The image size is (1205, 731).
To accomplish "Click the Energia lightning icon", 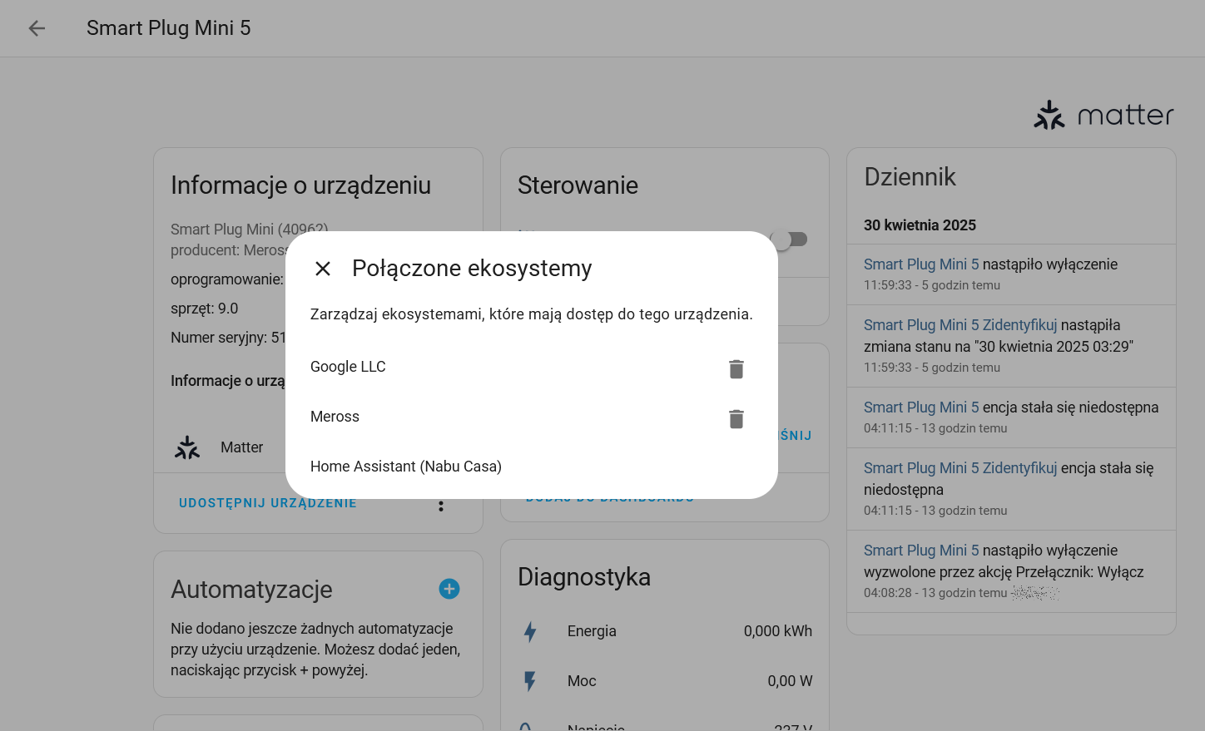I will click(x=530, y=631).
